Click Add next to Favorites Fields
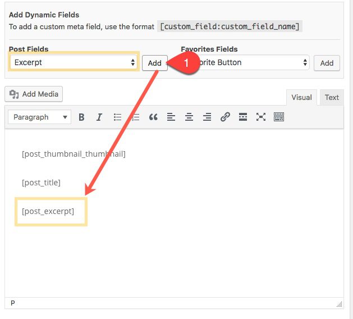 [327, 63]
